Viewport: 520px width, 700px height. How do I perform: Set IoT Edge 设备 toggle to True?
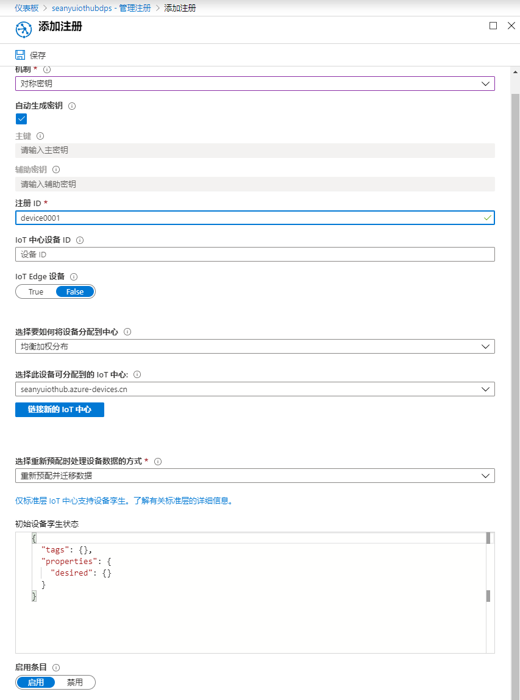(36, 292)
